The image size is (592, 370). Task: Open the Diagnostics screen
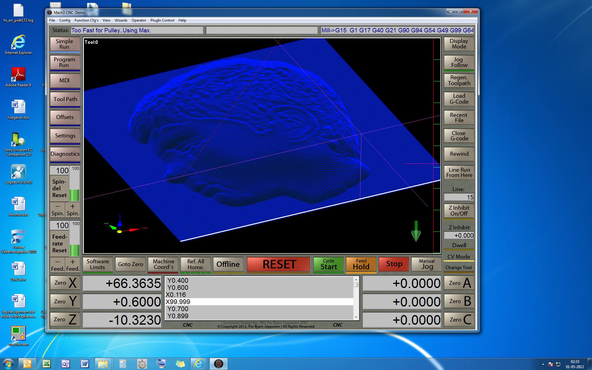(x=65, y=154)
